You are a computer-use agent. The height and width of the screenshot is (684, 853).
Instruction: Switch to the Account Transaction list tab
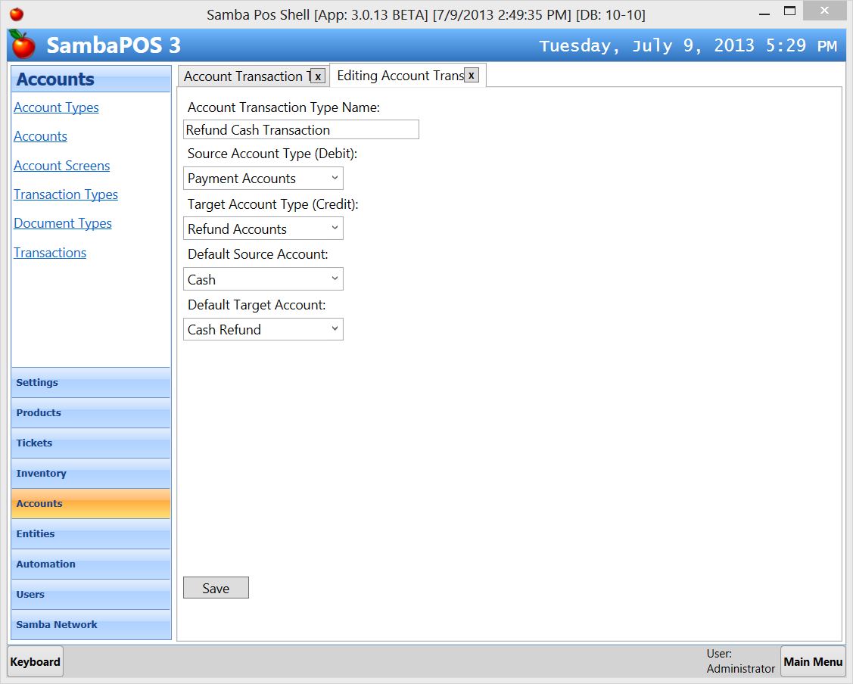point(244,76)
